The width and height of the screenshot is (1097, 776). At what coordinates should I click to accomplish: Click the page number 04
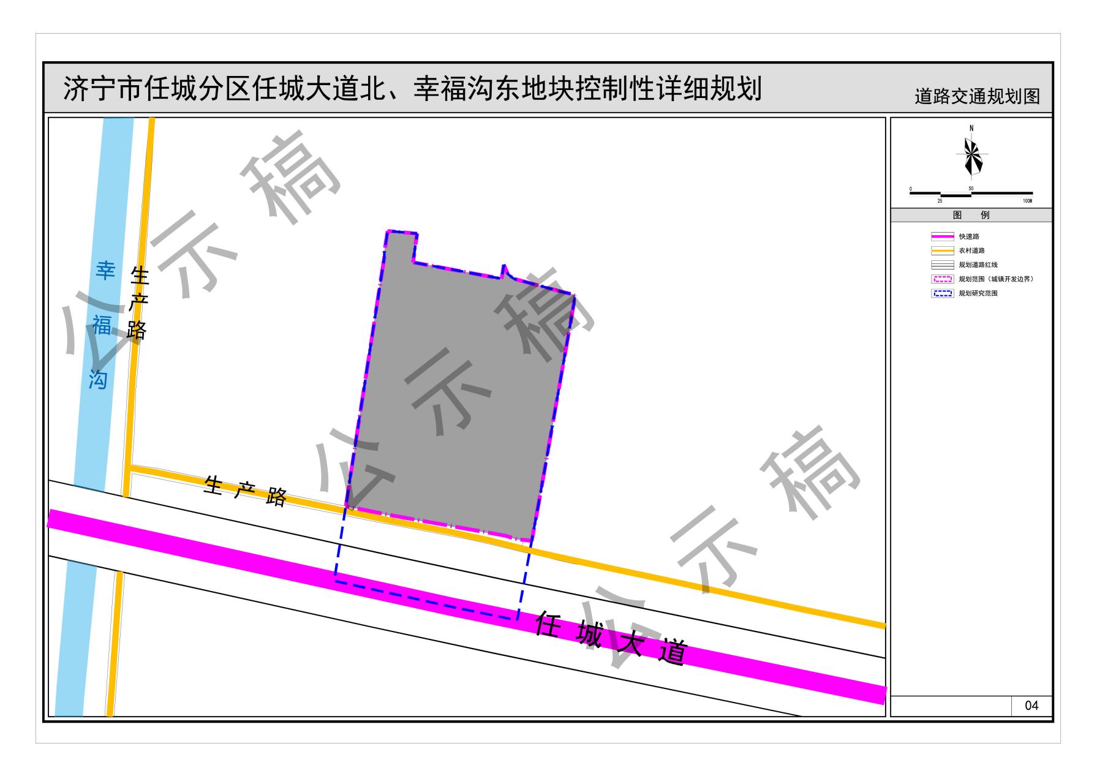[1031, 706]
